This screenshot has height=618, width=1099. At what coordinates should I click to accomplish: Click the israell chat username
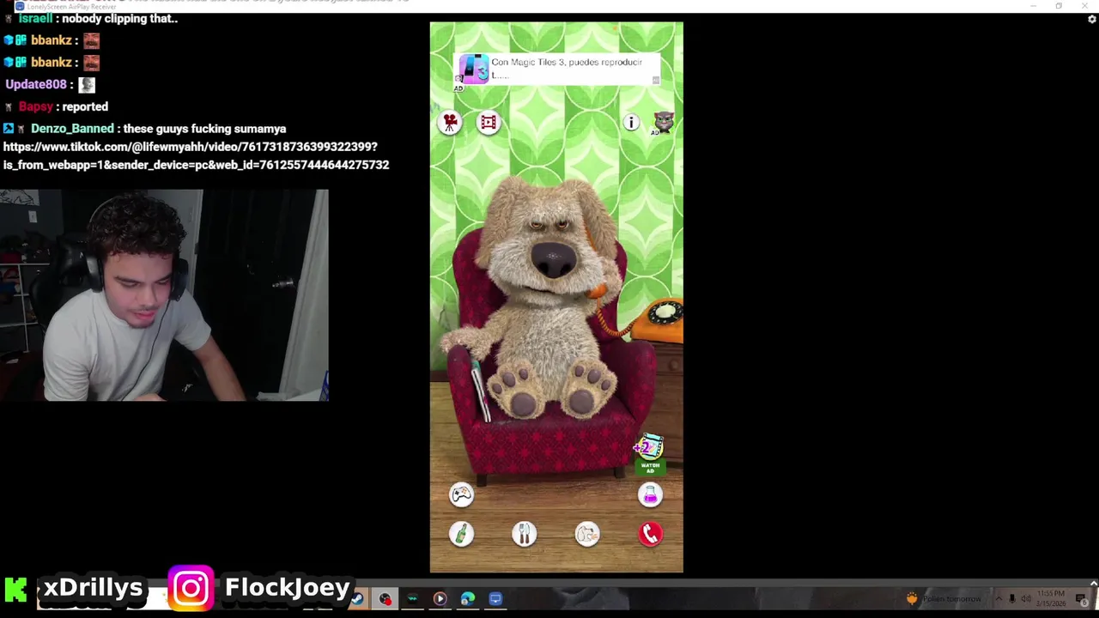click(x=35, y=18)
